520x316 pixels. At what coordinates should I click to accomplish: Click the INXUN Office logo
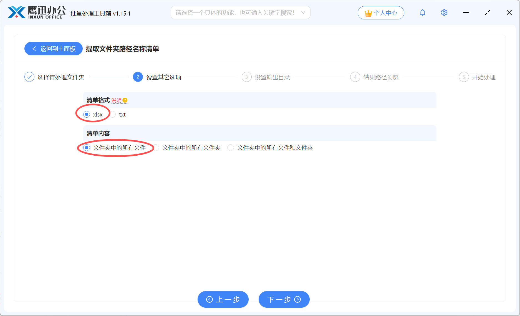click(x=36, y=12)
